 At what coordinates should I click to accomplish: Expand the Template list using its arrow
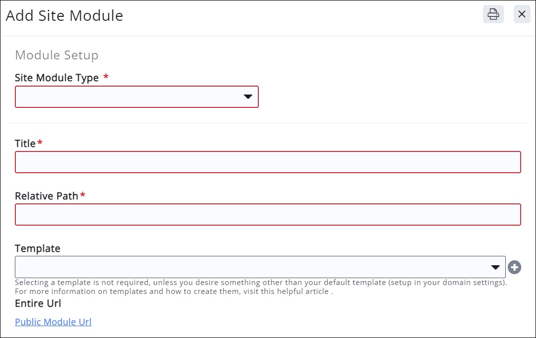point(495,267)
